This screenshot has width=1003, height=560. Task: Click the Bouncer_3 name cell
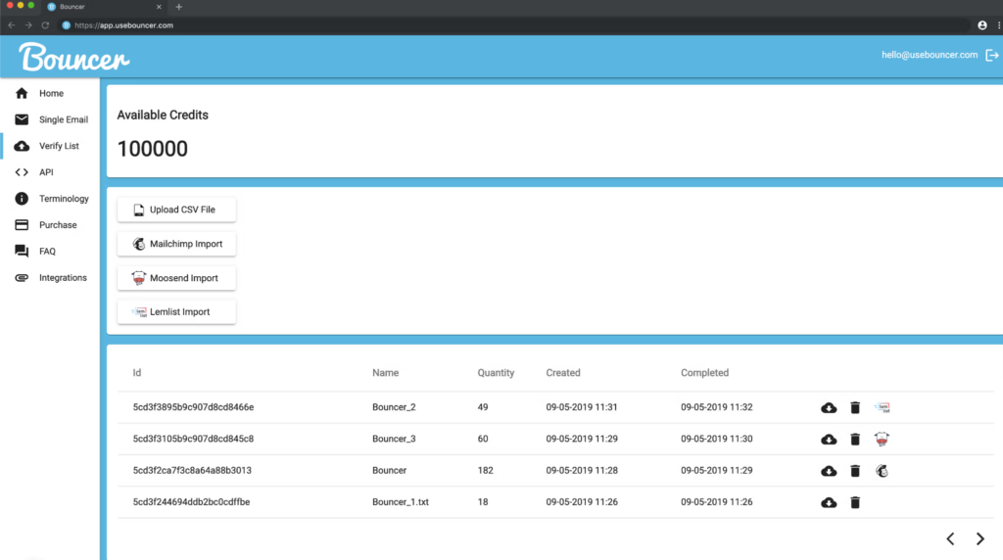tap(394, 439)
